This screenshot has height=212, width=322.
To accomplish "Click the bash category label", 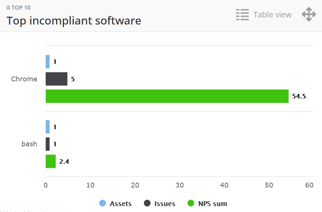I will coord(29,144).
